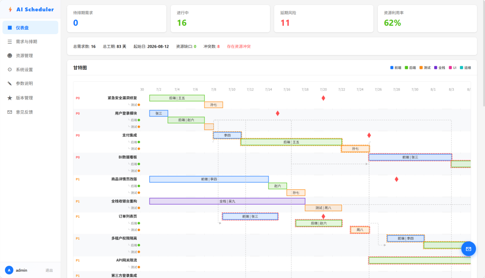
Task: Click the floating blue mail button
Action: point(468,249)
